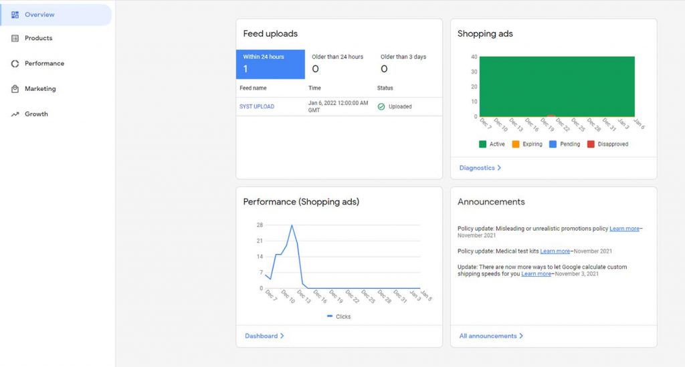685x367 pixels.
Task: Switch to Older than 24 hours tab
Action: (339, 64)
